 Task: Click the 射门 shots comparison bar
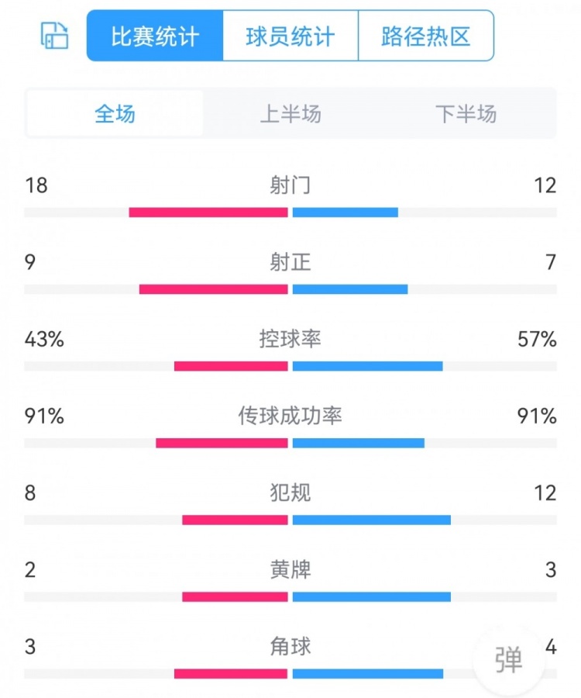tap(290, 209)
